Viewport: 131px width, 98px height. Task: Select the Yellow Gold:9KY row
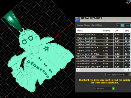(x=103, y=35)
